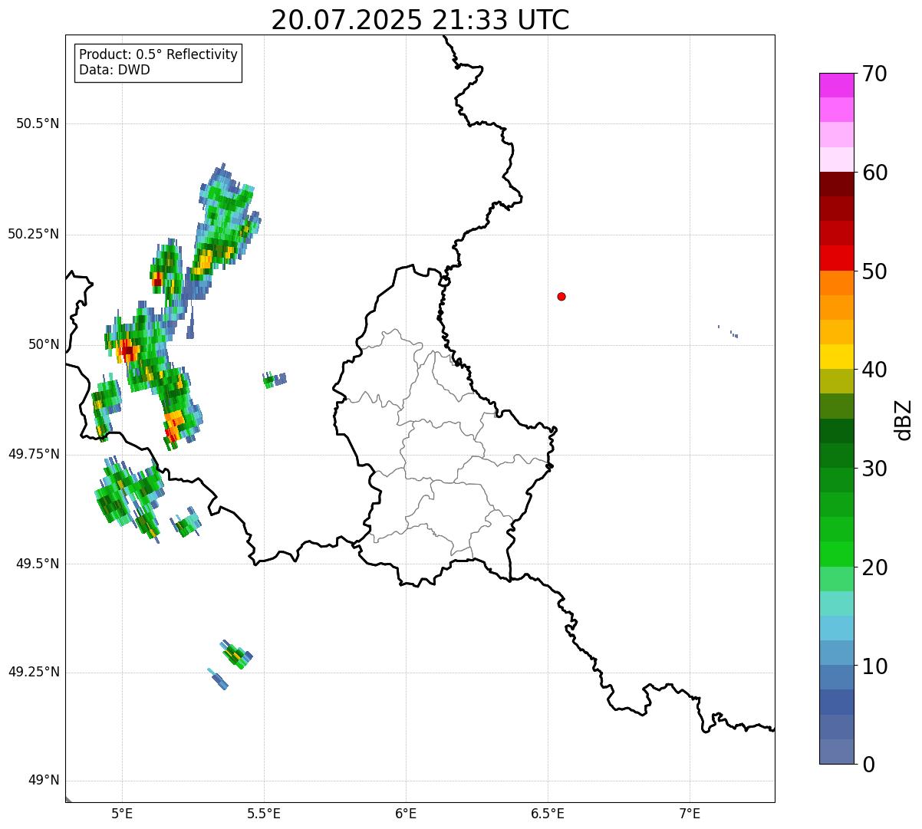This screenshot has height=829, width=922.
Task: Click the 5.5°E longitude label
Action: [264, 813]
